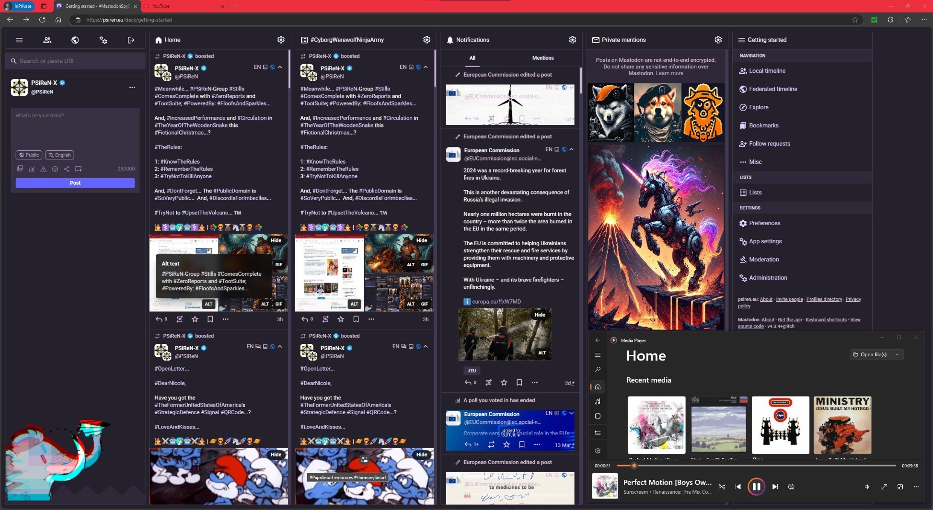
Task: Open the federated timeline globe icon
Action: 75,40
